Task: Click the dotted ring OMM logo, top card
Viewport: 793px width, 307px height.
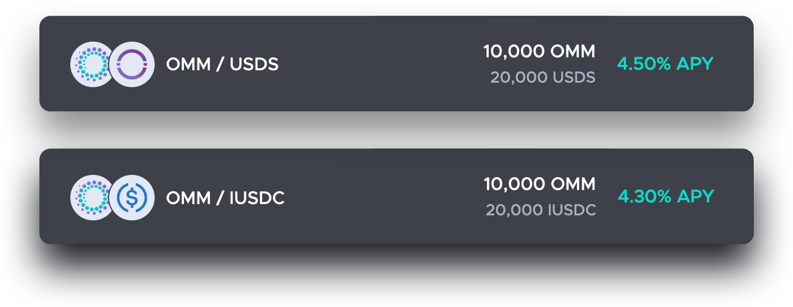Action: point(92,65)
